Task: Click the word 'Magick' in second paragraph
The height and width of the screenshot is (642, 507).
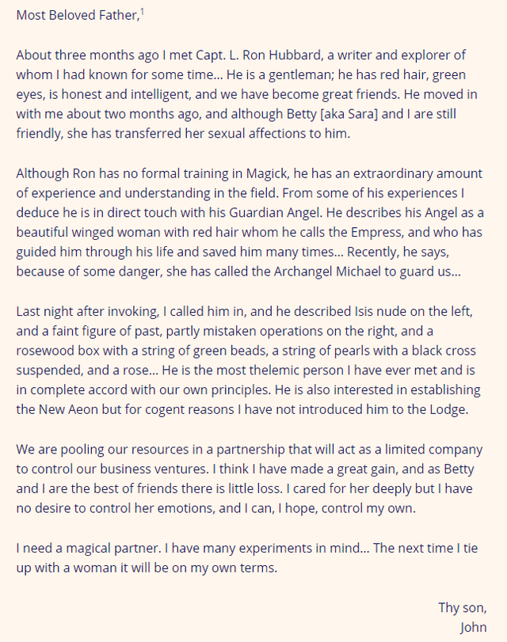Action: click(x=267, y=173)
